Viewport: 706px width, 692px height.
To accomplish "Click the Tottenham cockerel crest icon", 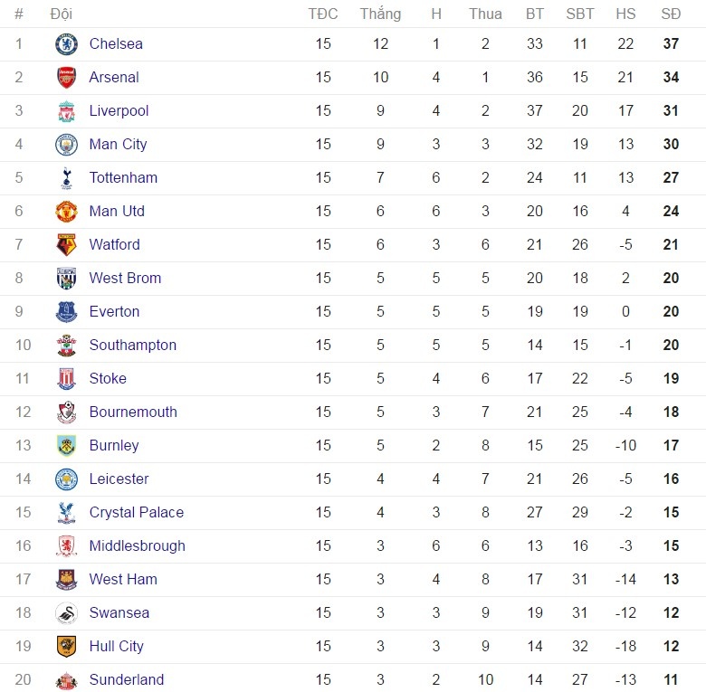I will (66, 178).
